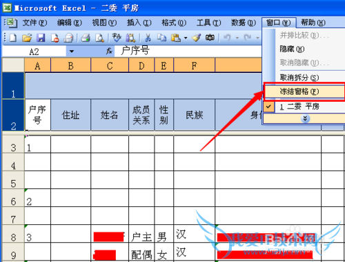Select row 8 header
The height and width of the screenshot is (262, 345).
tap(13, 234)
